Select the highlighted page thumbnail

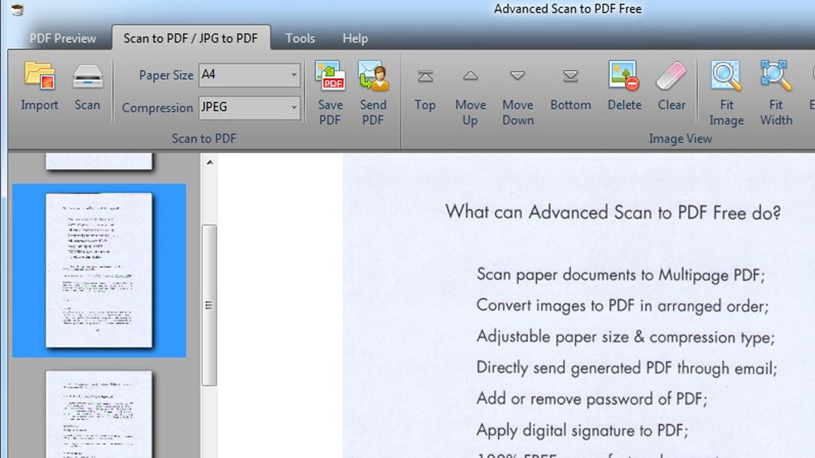(99, 270)
